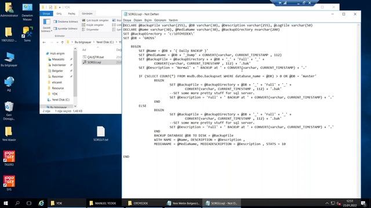This screenshot has width=371, height=208.
Task: Open the recent locations dropdown arrow
Action: [x=57, y=42]
